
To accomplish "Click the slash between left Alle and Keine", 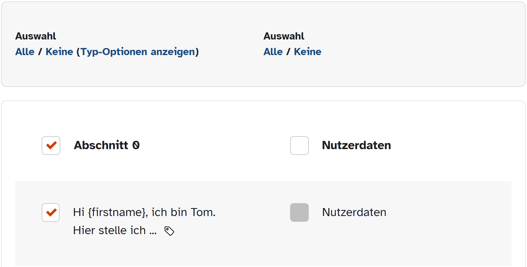I will [x=40, y=52].
